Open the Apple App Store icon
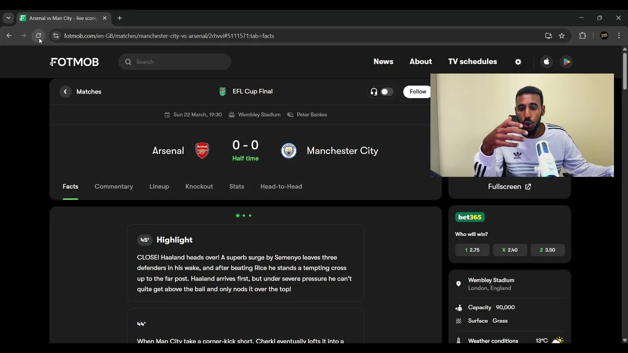 pos(547,62)
